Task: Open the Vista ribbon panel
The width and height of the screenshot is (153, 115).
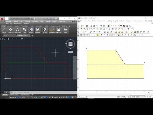Action: [65, 31]
